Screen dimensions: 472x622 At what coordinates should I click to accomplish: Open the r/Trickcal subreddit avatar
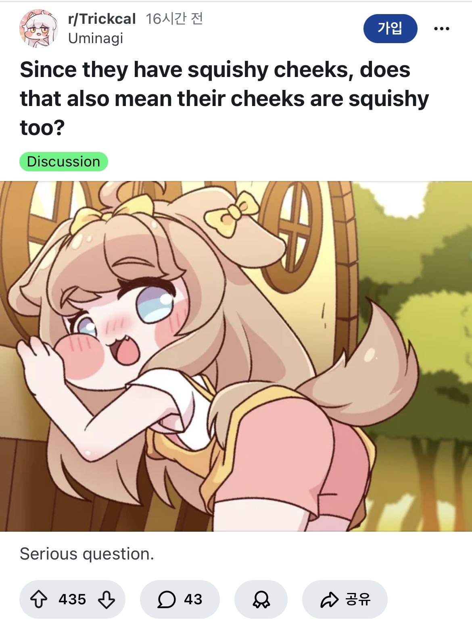click(x=39, y=29)
